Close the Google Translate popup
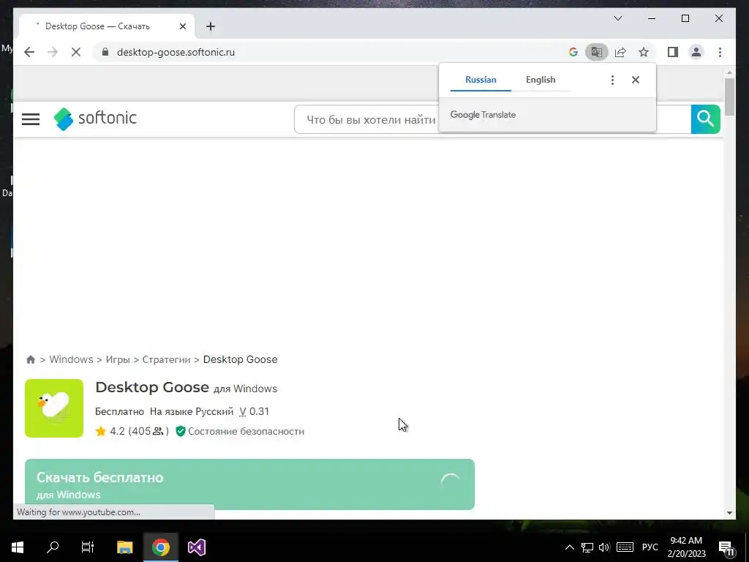749x562 pixels. coord(636,80)
